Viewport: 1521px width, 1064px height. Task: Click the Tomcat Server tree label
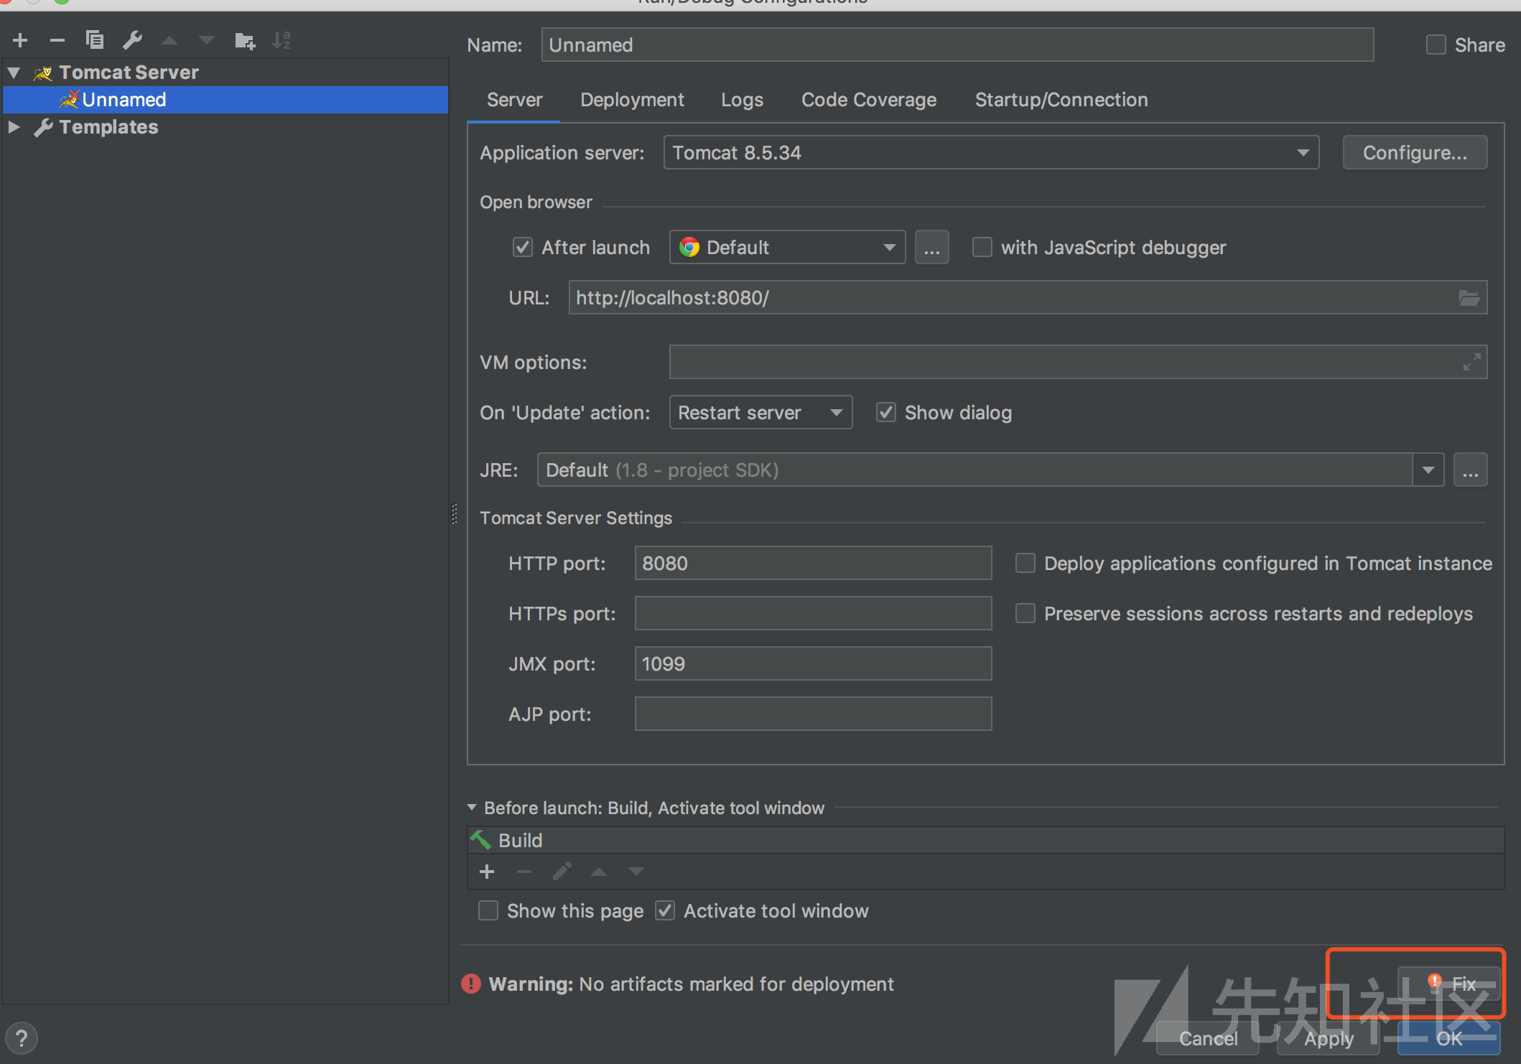(x=129, y=73)
